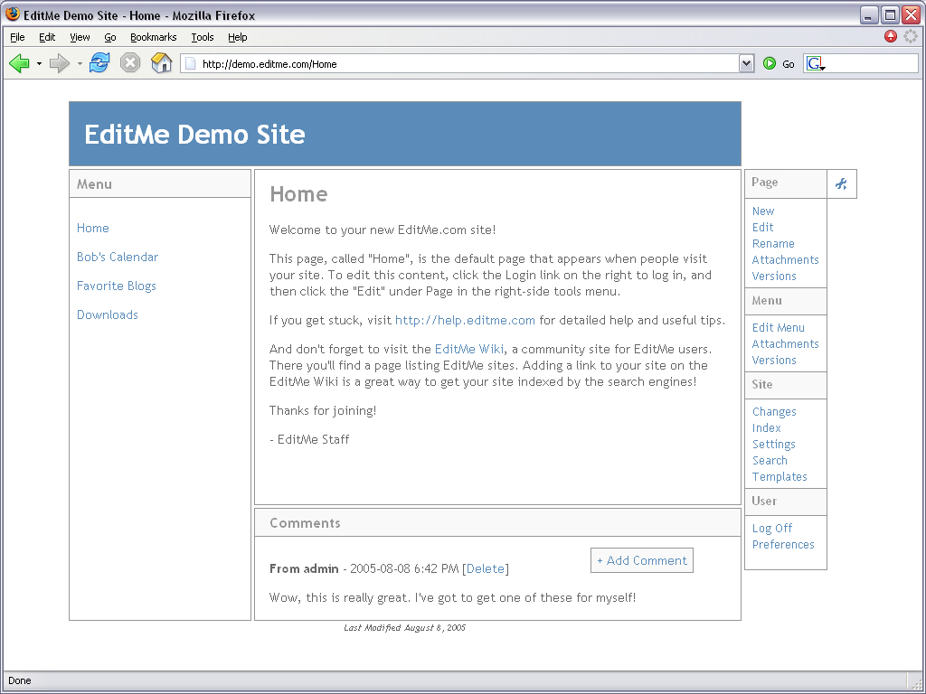This screenshot has height=694, width=926.
Task: Open the Back button history dropdown arrow
Action: pyautogui.click(x=39, y=63)
